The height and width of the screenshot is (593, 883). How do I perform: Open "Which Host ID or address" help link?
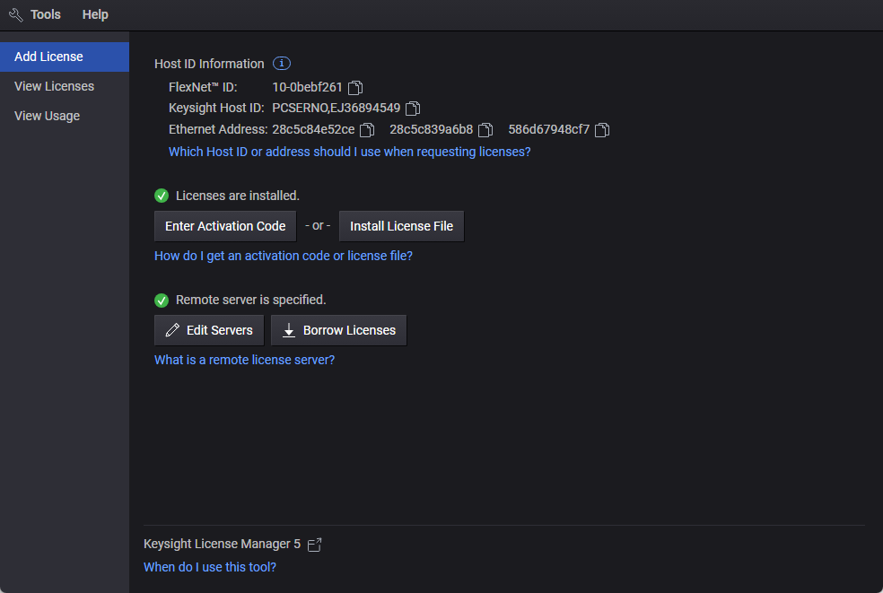pos(349,152)
